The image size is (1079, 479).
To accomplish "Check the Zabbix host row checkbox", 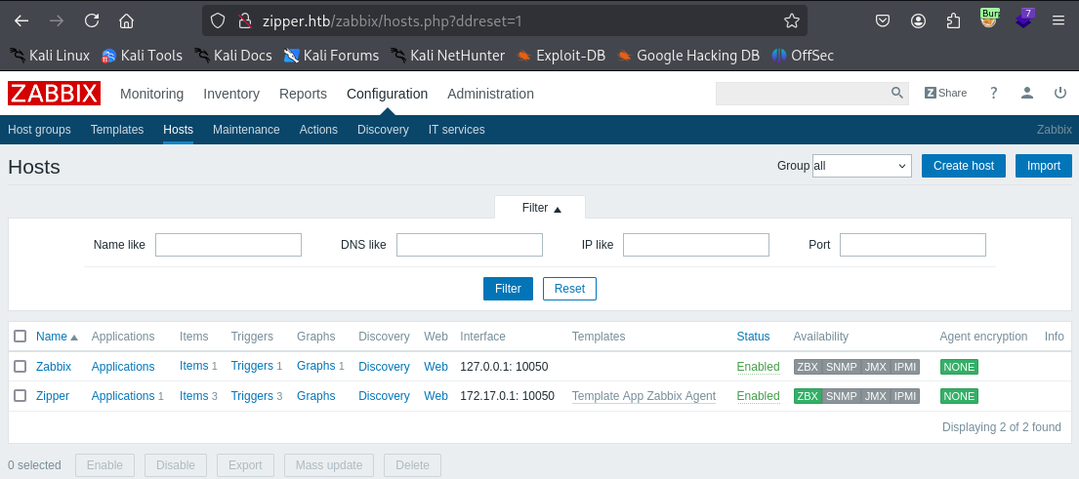I will click(x=20, y=366).
